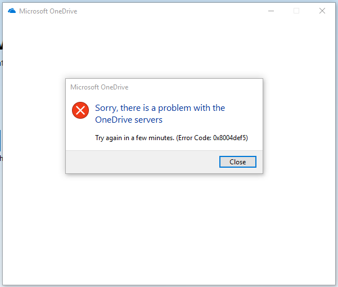
Task: Click the red error X icon
Action: click(80, 110)
